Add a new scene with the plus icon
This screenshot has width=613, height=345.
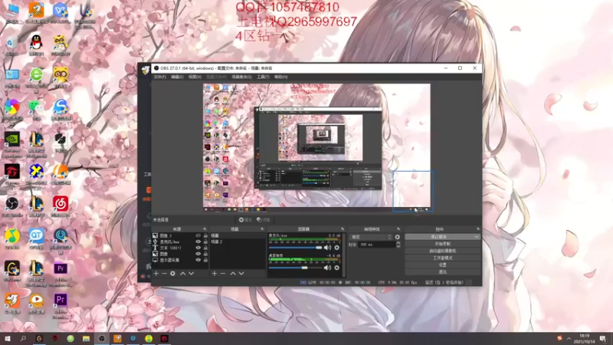point(215,274)
